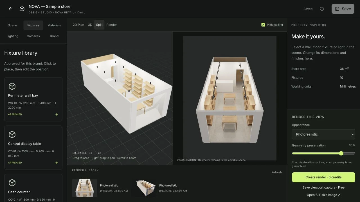
Task: Click Create render · 3 credits button
Action: click(x=323, y=177)
